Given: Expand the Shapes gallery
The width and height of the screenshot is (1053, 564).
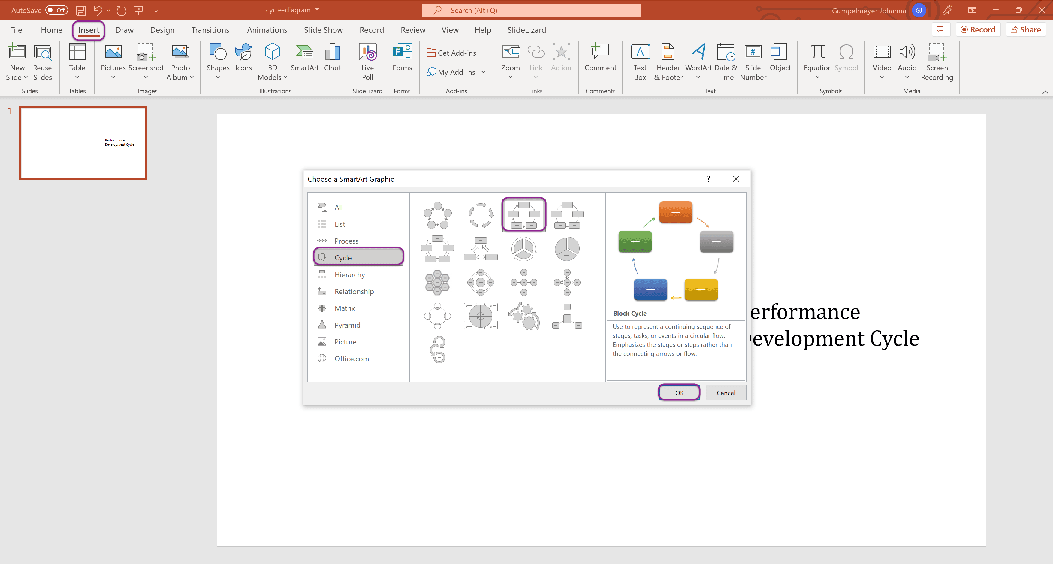Looking at the screenshot, I should pyautogui.click(x=218, y=77).
